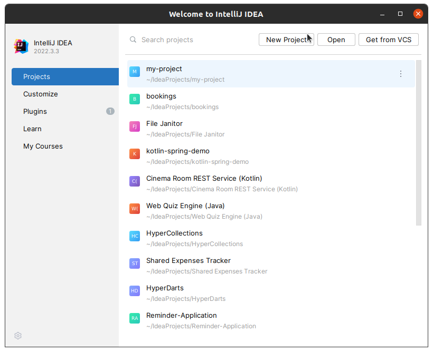The width and height of the screenshot is (433, 352).
Task: Click the project list scrollbar
Action: [419, 143]
